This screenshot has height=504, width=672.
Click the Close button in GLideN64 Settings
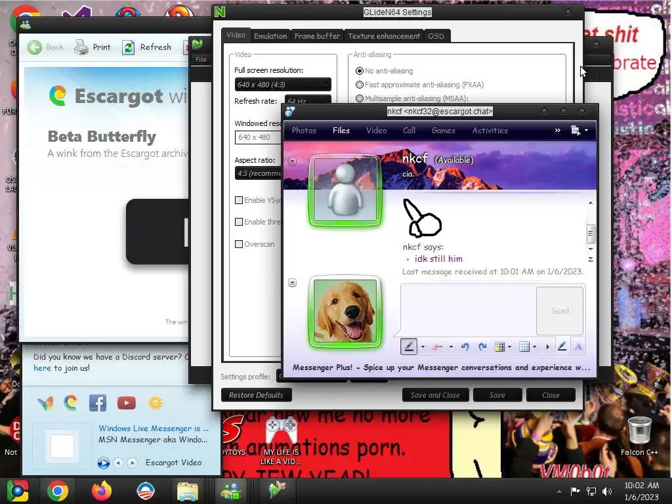[551, 395]
